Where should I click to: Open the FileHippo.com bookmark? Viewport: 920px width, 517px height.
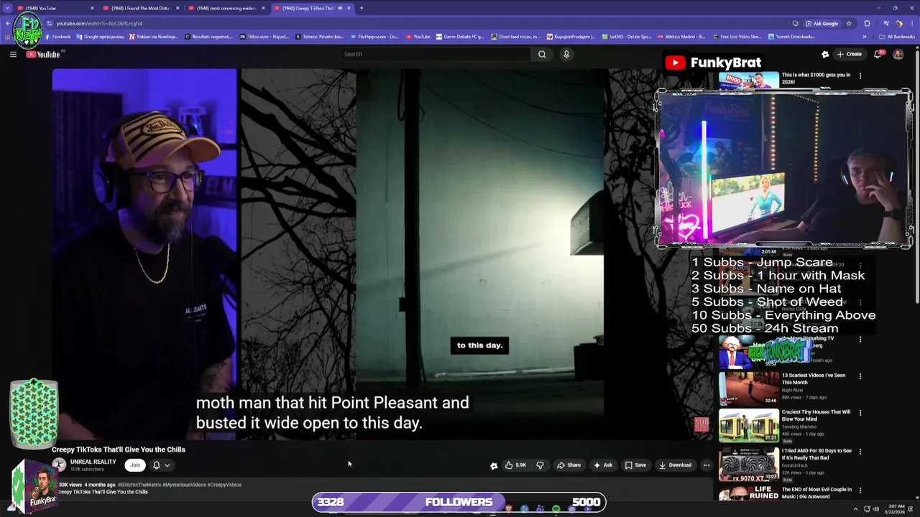click(x=374, y=37)
